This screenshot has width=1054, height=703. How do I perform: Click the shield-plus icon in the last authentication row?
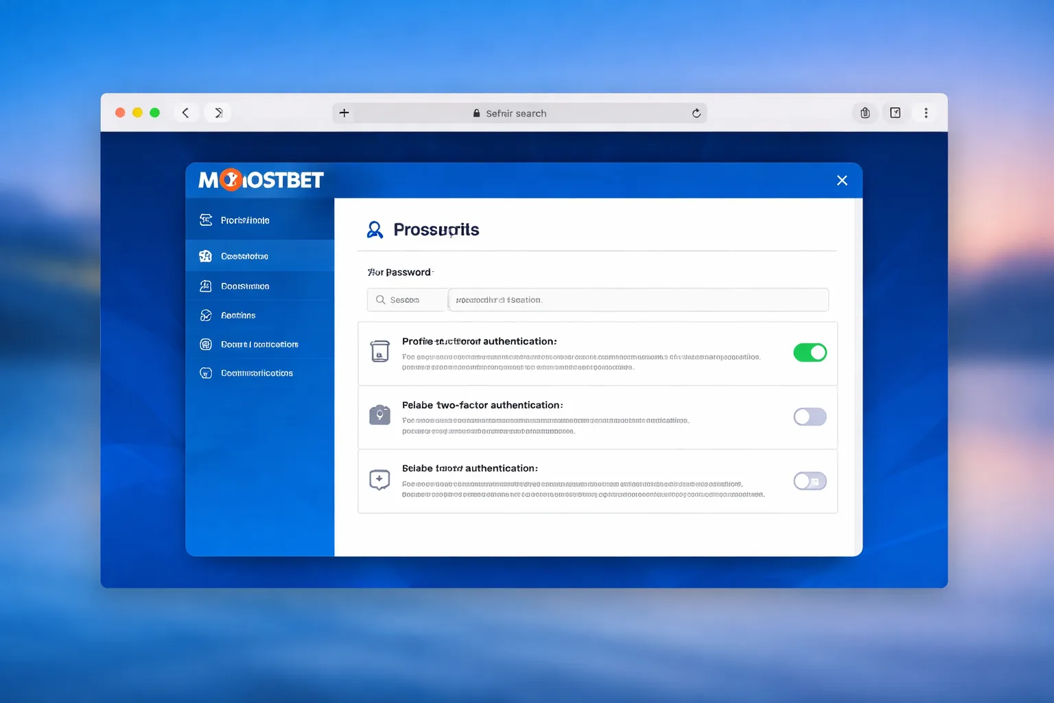click(x=379, y=479)
